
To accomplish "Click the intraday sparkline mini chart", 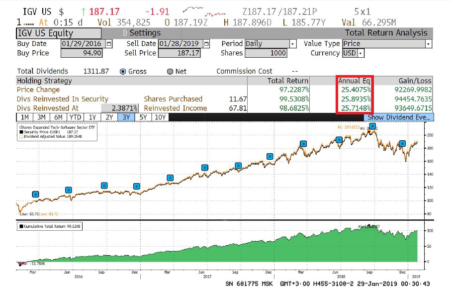I will click(x=204, y=11).
